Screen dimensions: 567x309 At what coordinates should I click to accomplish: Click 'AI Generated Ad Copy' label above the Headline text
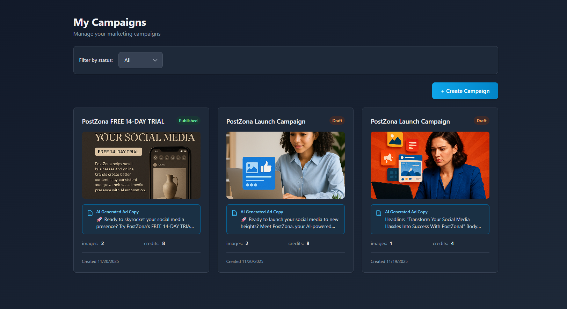(406, 212)
